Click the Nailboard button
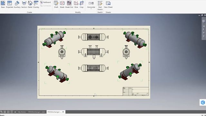Image resolution: width=206 pixels, height=116 pixels. 45,2
